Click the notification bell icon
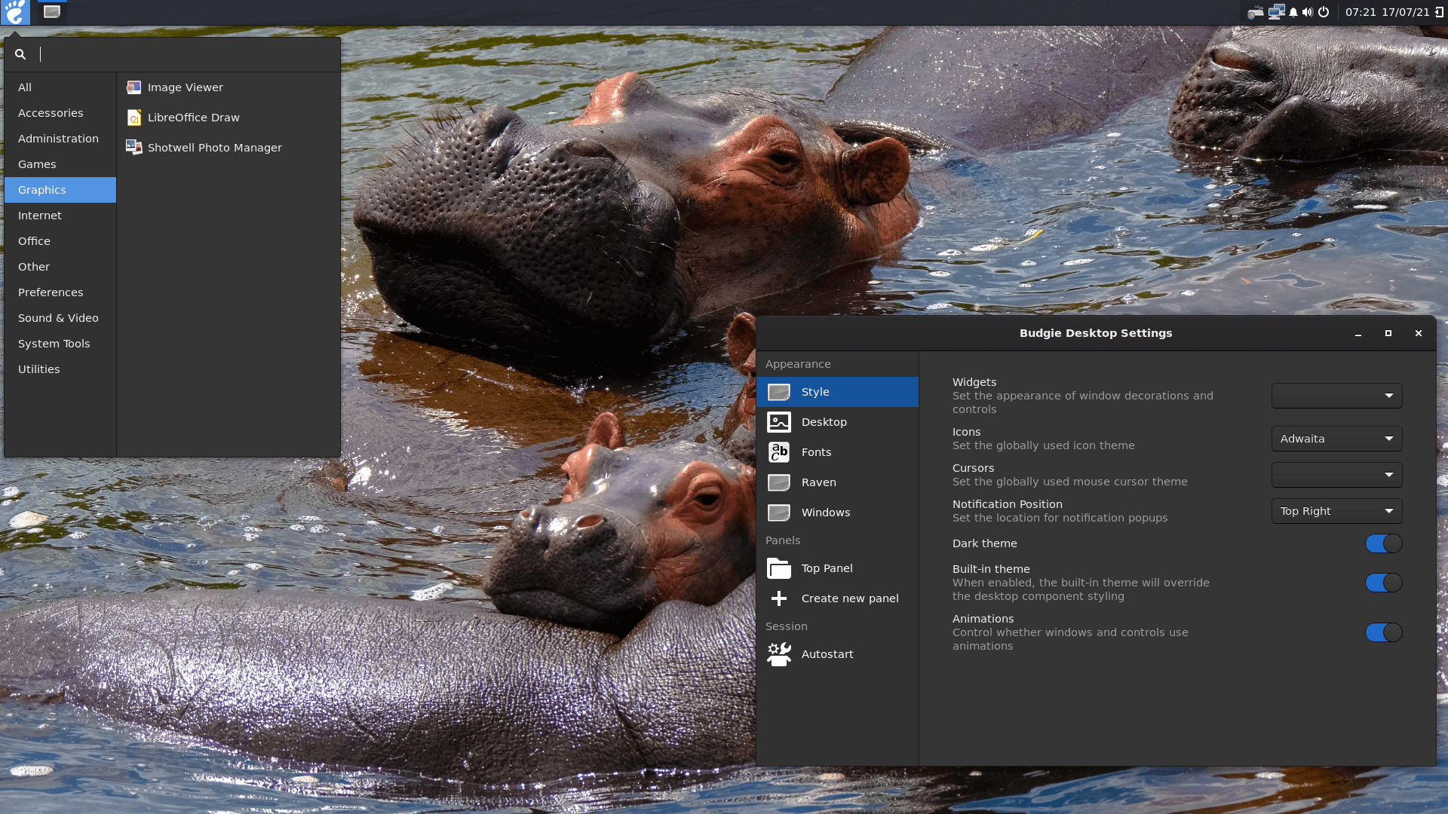Screen dimensions: 1448x814 [x=1293, y=13]
